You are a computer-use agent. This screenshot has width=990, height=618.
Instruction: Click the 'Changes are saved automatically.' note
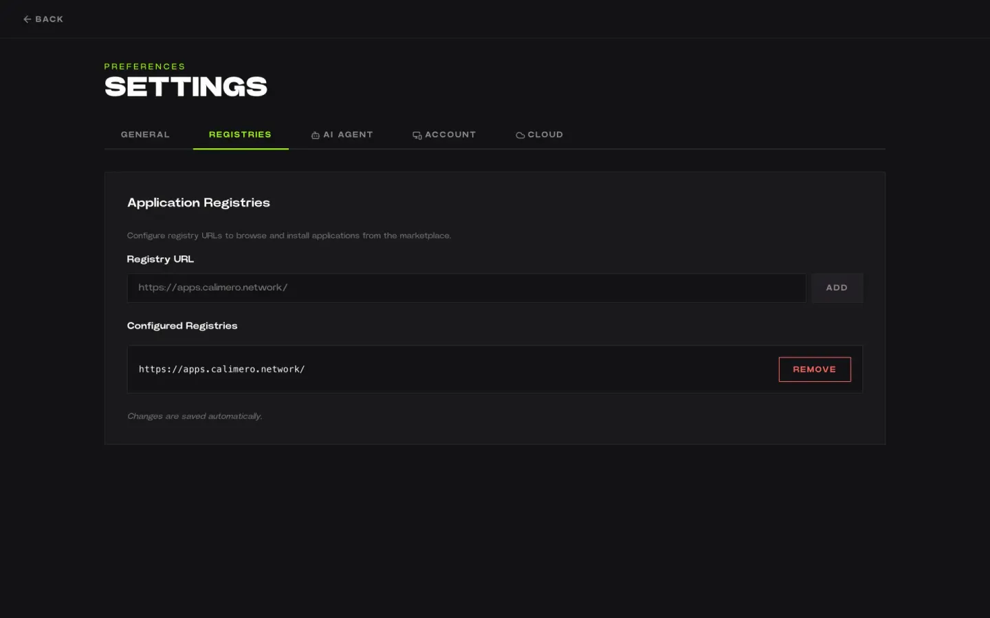click(x=195, y=416)
